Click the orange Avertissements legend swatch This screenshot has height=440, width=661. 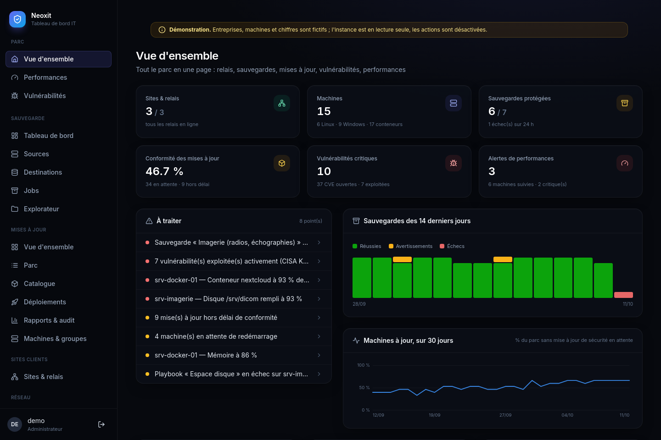pos(391,246)
